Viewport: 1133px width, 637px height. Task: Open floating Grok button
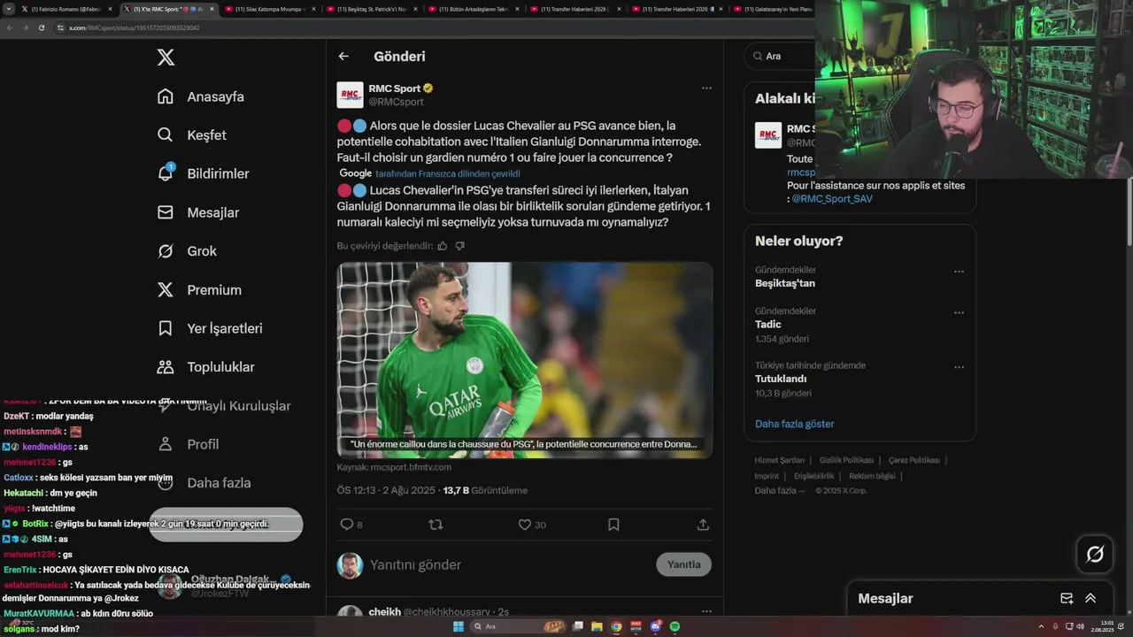1095,555
